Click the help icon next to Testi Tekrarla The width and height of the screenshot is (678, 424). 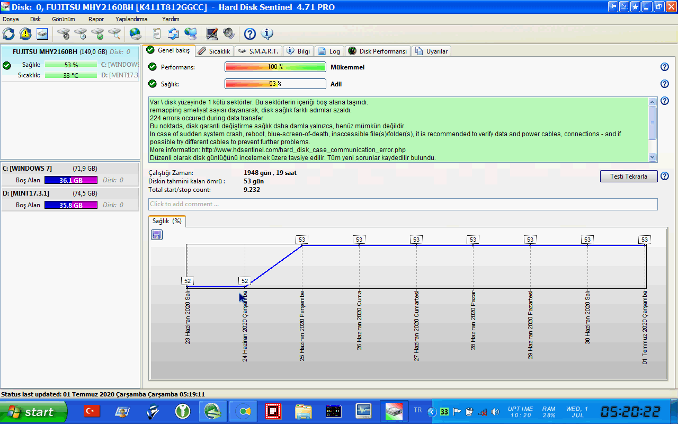665,176
